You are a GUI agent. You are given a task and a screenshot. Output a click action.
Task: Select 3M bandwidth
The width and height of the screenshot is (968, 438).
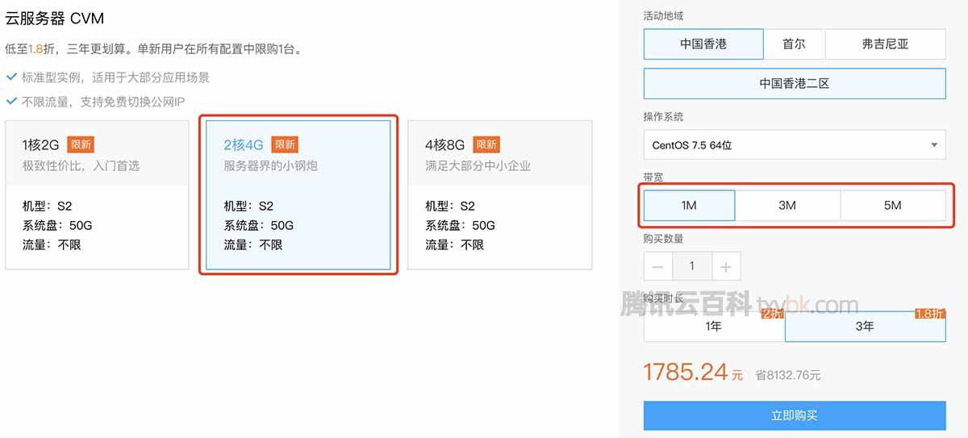tap(787, 206)
